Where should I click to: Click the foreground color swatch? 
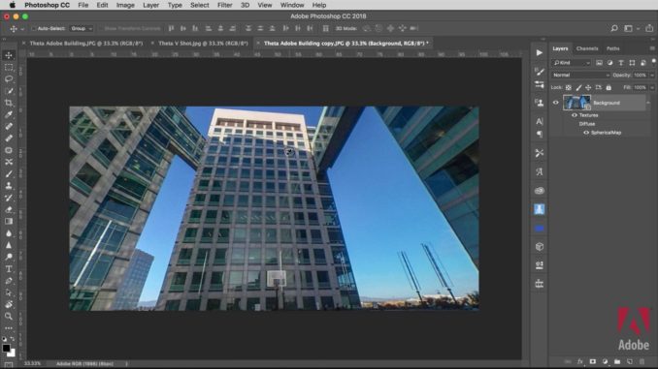click(x=6, y=348)
